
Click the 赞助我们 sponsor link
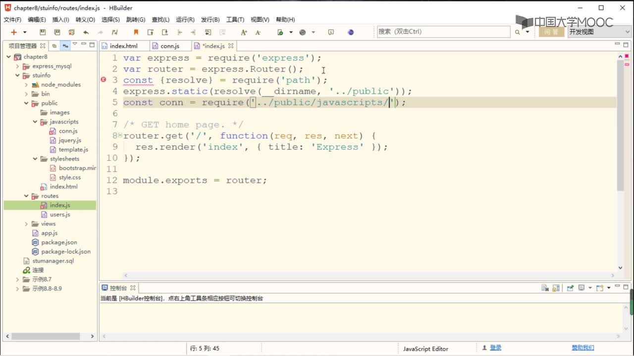click(x=583, y=348)
